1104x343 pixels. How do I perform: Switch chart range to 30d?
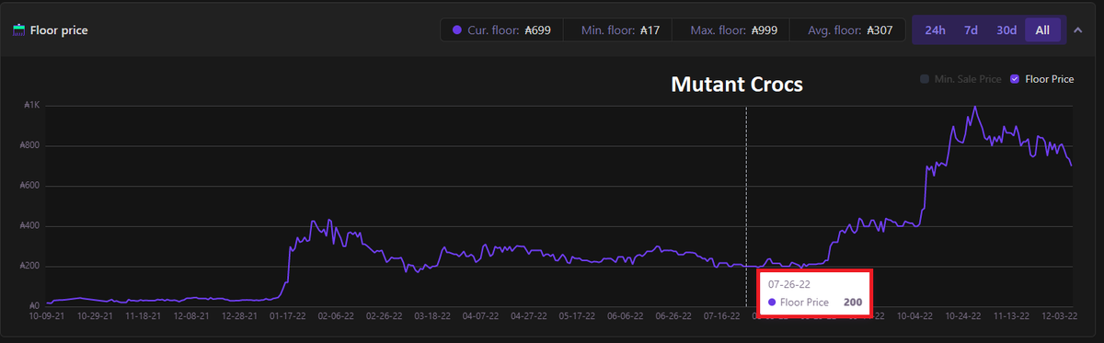pos(1006,29)
